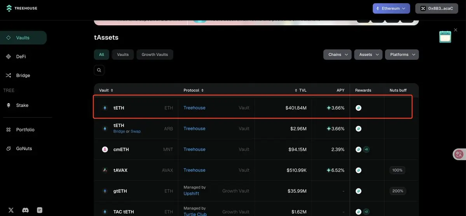The width and height of the screenshot is (466, 216).
Task: Click the reward icon in tAVAX row
Action: [x=358, y=170]
